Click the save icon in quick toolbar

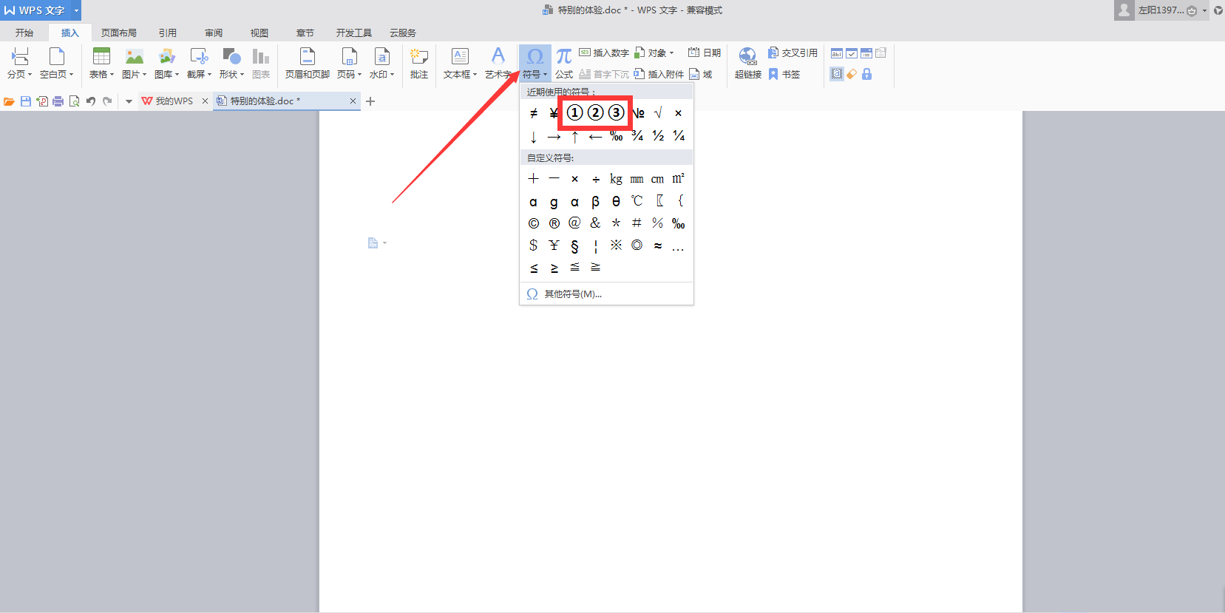(x=26, y=101)
